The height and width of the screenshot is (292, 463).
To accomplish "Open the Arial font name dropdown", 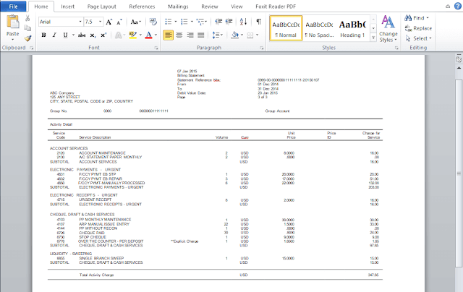I will pos(80,22).
